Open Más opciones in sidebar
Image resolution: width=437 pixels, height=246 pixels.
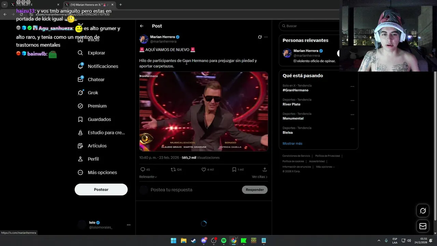[97, 173]
